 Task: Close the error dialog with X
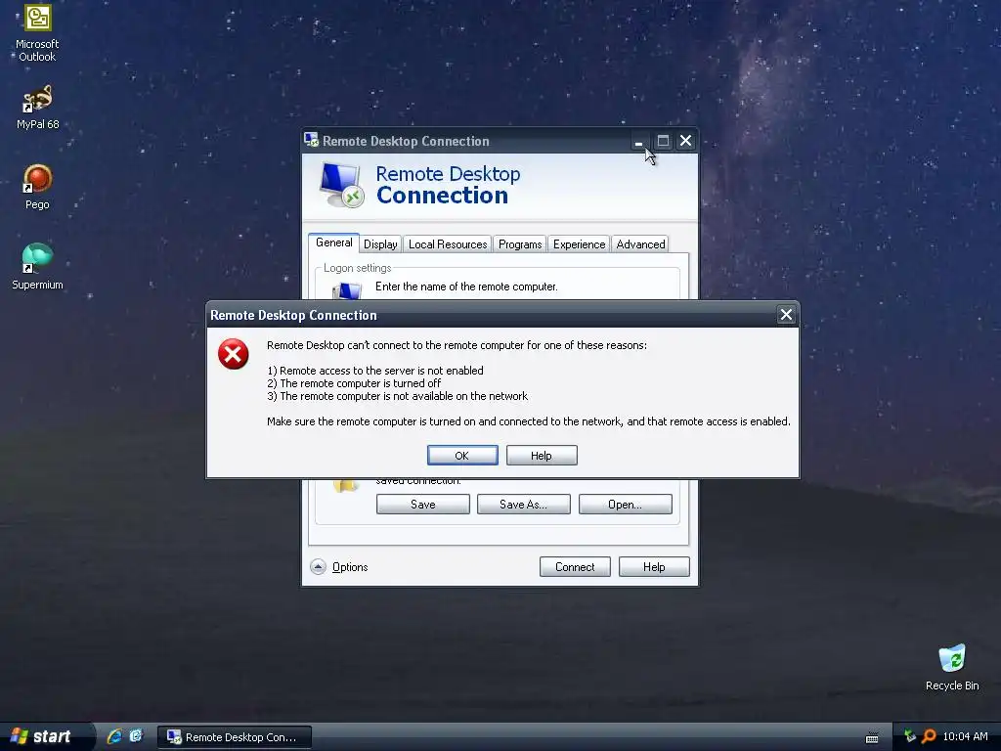tap(786, 314)
